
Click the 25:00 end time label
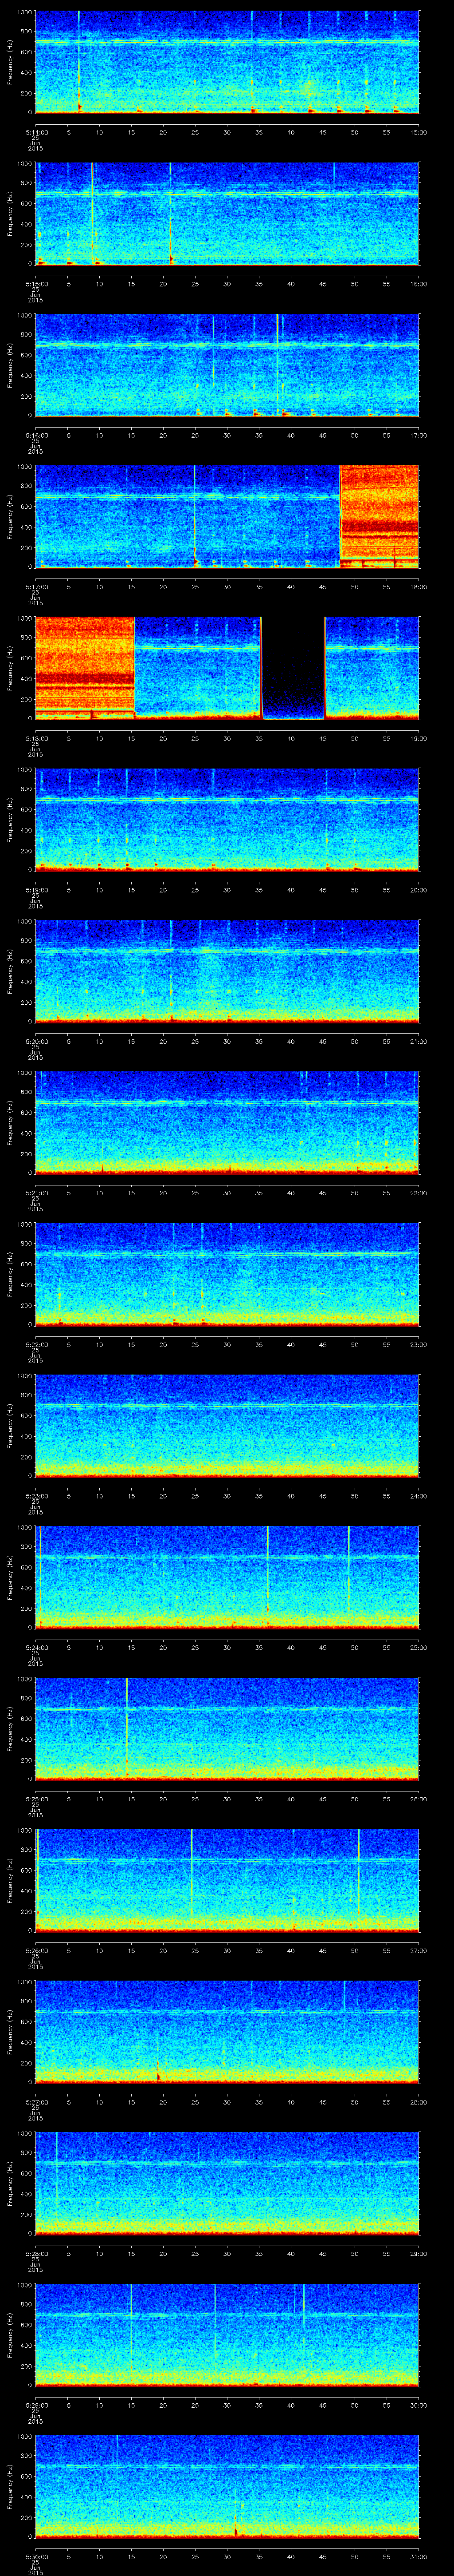418,1647
